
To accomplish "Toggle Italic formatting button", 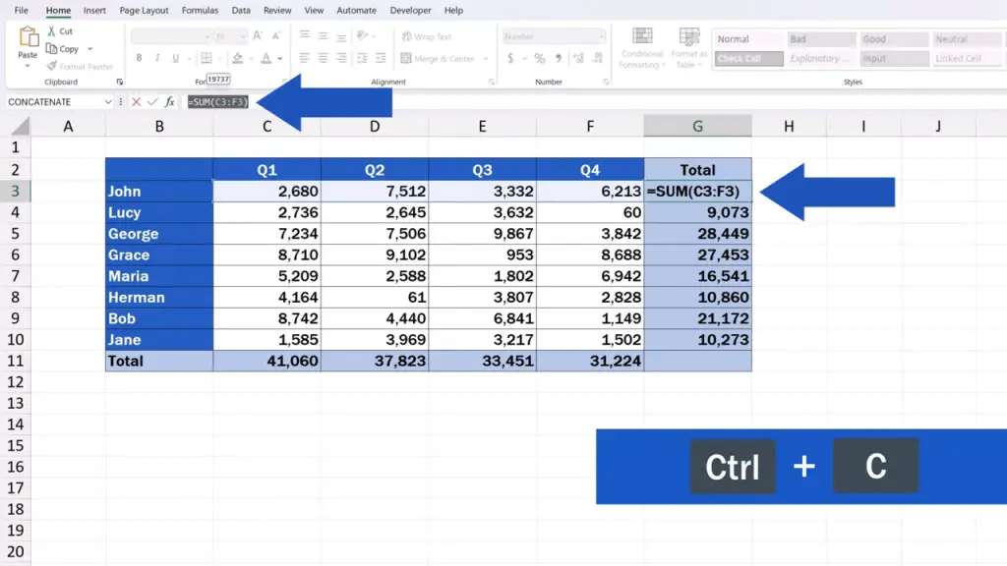I will point(156,58).
